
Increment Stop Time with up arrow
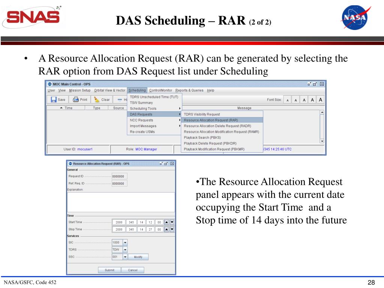[166, 229]
